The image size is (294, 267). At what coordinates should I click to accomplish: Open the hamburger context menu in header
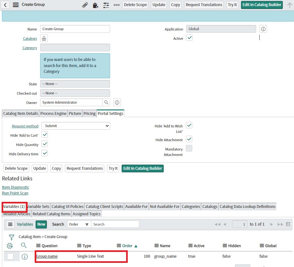[15, 5]
